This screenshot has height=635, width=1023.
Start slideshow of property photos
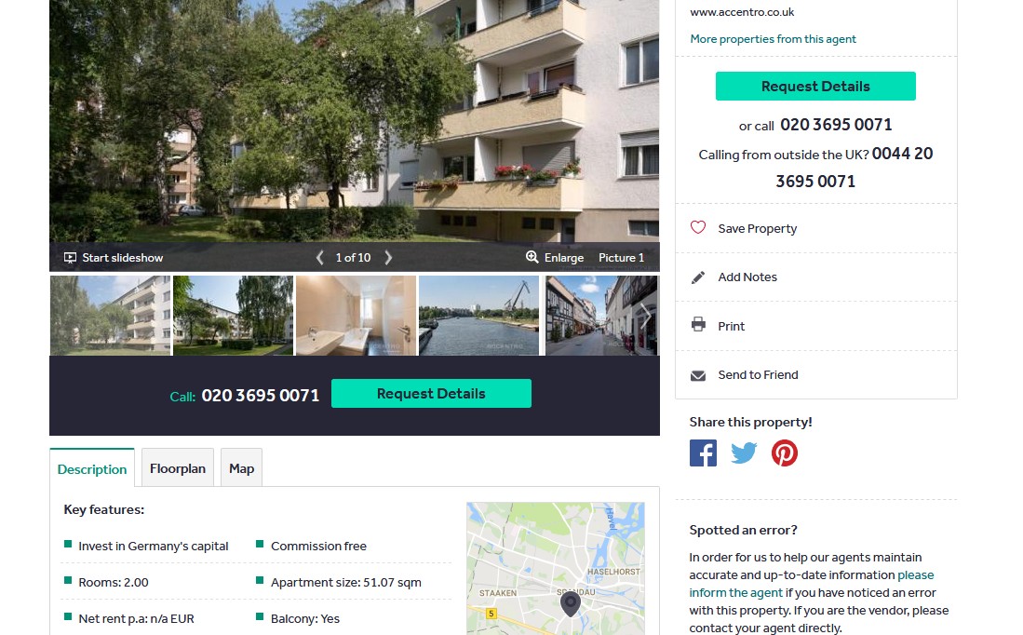[x=114, y=258]
